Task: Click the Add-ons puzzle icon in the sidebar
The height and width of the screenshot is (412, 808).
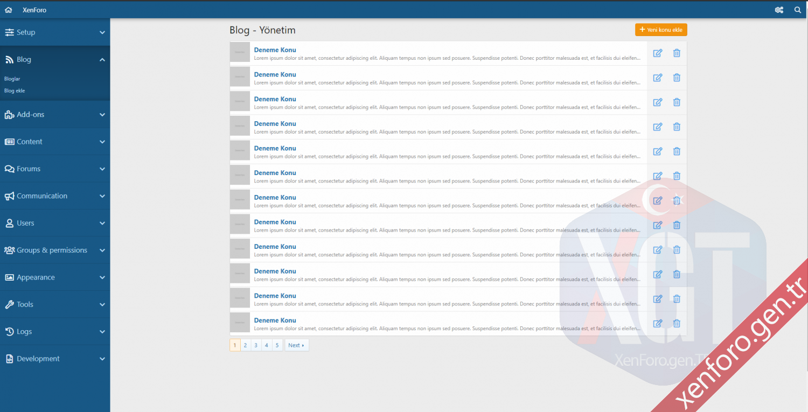Action: point(9,115)
